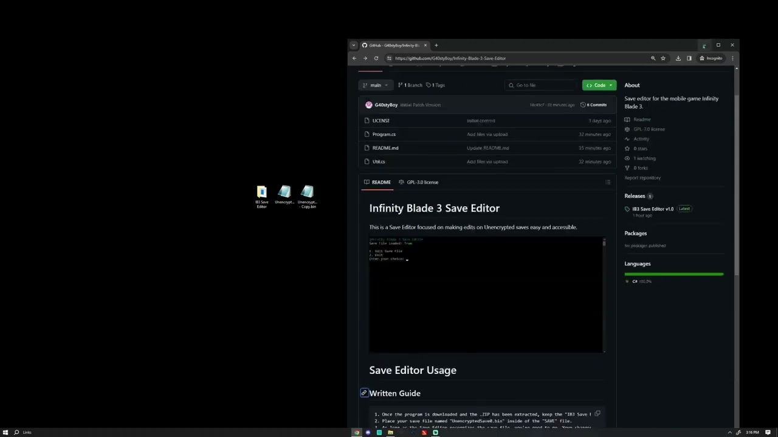Bookmark this page with the star
Image resolution: width=778 pixels, height=437 pixels.
663,58
